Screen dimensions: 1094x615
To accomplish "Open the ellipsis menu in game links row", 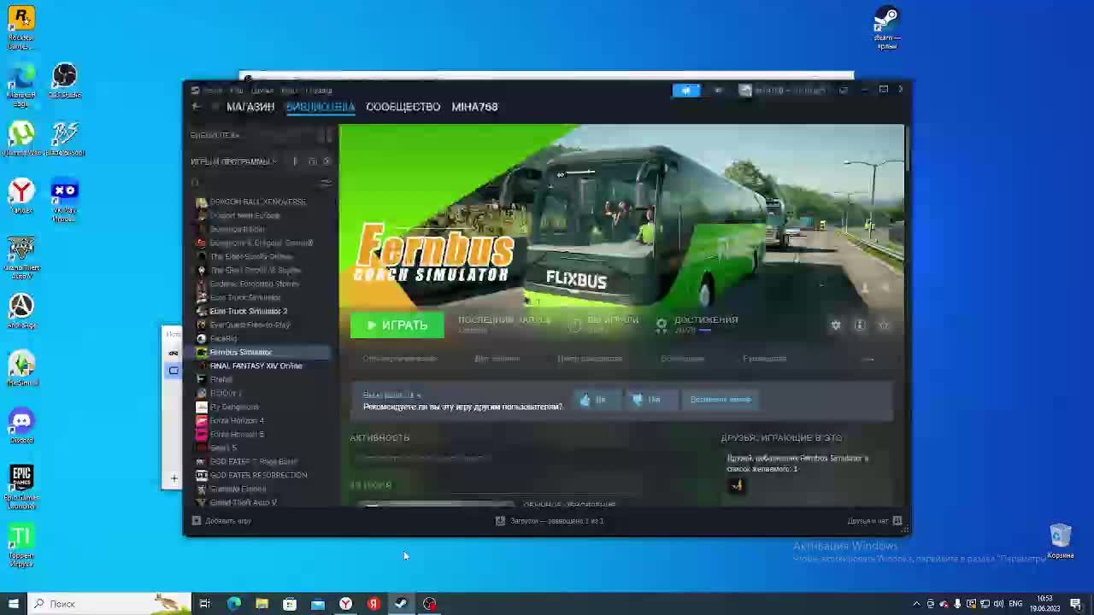I will pos(868,359).
